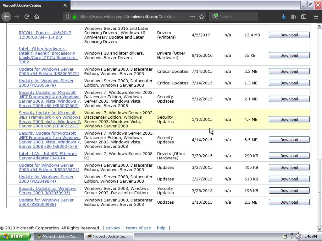322x241 pixels.
Task: Download the 705 KB KB3049874 x64 update
Action: tap(289, 168)
